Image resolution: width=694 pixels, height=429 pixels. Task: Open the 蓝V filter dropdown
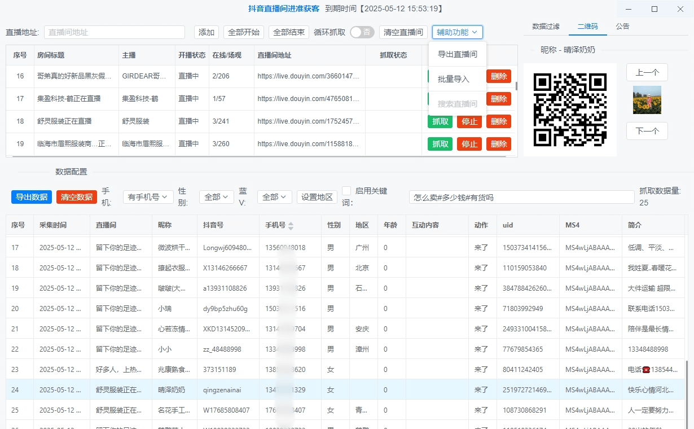pos(276,196)
